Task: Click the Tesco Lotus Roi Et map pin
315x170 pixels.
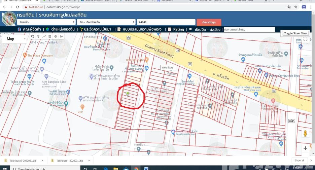Action: coord(29,76)
